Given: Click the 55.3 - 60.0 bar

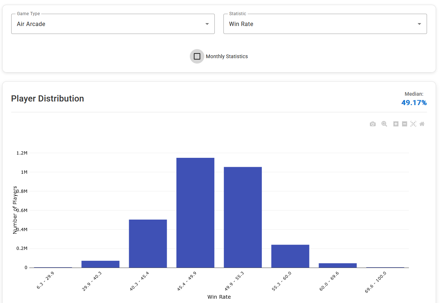Looking at the screenshot, I should pos(290,256).
